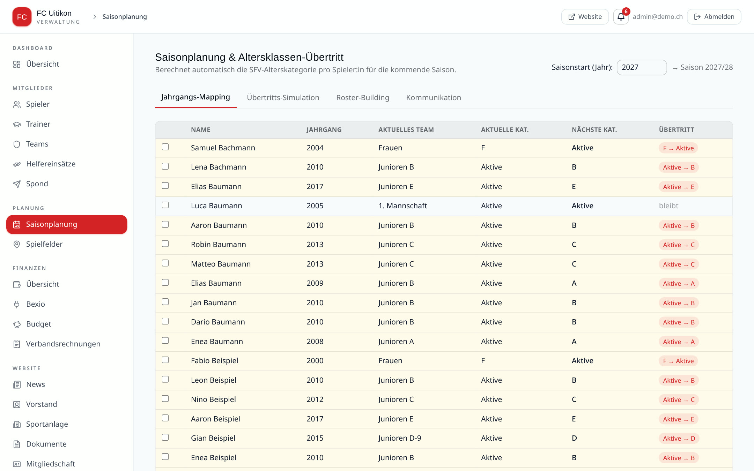Open the Kommunikation tab

[434, 98]
